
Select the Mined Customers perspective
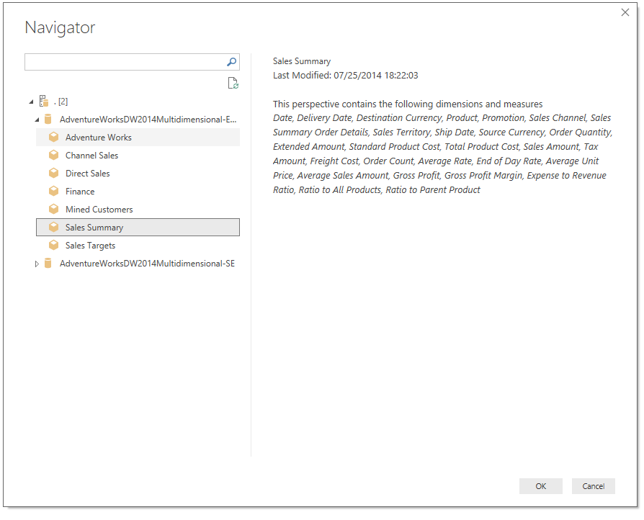pos(138,210)
